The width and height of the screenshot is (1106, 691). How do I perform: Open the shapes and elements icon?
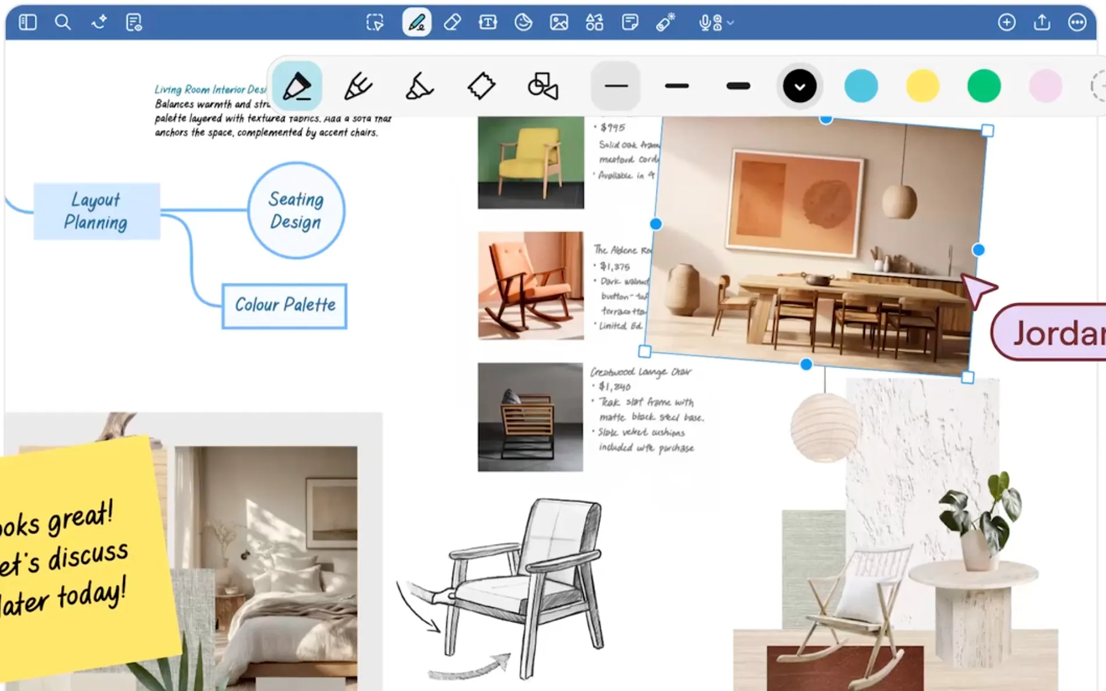tap(594, 23)
